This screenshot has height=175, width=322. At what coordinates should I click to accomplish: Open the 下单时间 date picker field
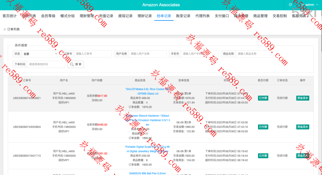coord(46,64)
